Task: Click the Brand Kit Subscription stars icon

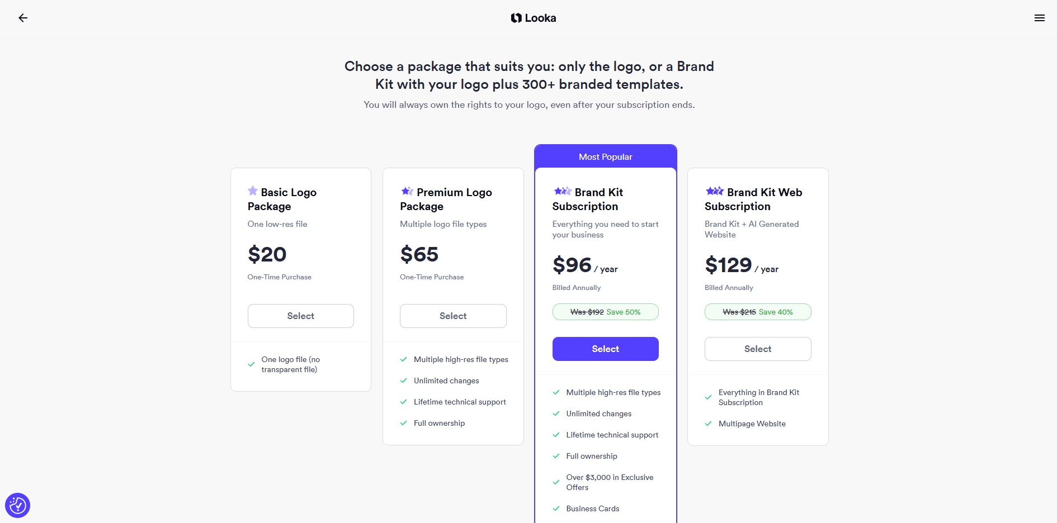Action: [562, 191]
